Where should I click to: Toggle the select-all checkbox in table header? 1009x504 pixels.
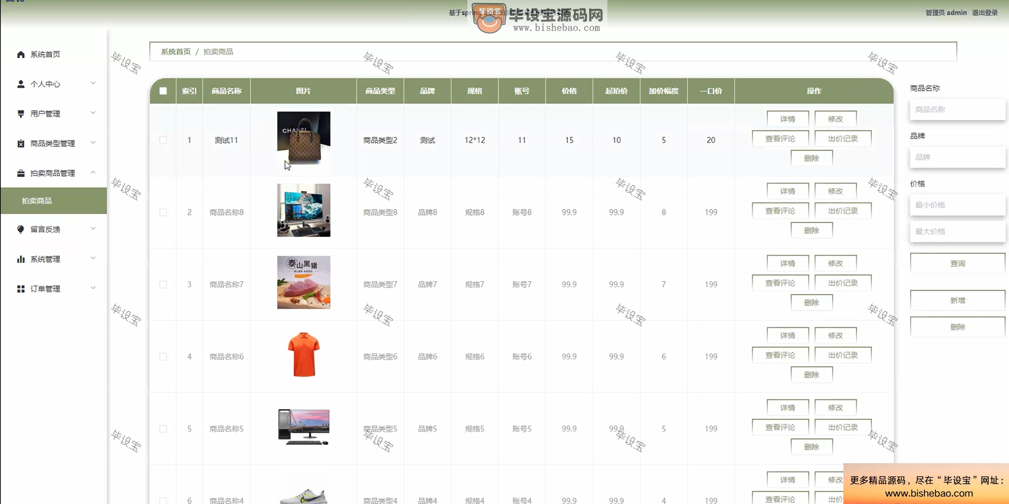point(163,91)
